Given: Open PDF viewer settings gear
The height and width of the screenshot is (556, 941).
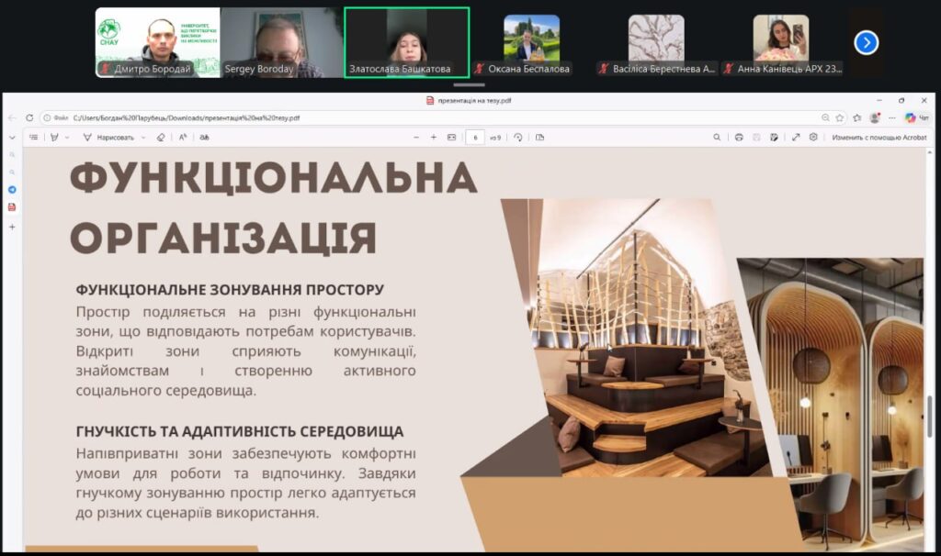Looking at the screenshot, I should point(813,138).
